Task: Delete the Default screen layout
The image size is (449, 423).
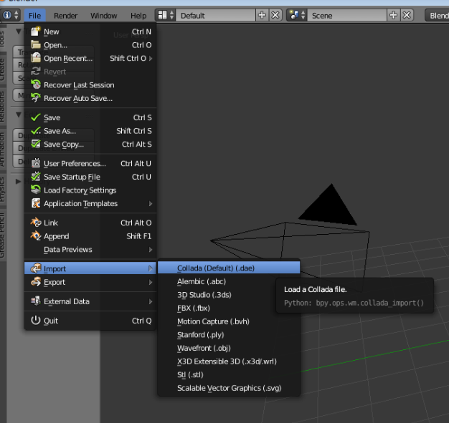Action: [275, 15]
